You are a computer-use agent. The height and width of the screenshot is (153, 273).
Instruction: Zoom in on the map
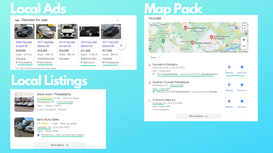[x=244, y=40]
